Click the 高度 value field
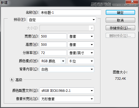 coord(53,44)
